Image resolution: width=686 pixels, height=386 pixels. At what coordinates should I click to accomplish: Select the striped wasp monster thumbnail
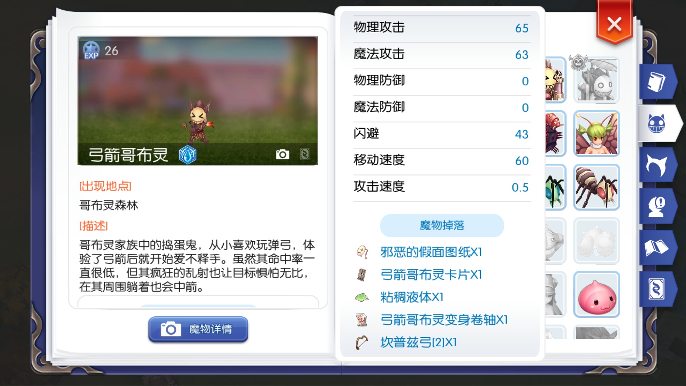597,187
